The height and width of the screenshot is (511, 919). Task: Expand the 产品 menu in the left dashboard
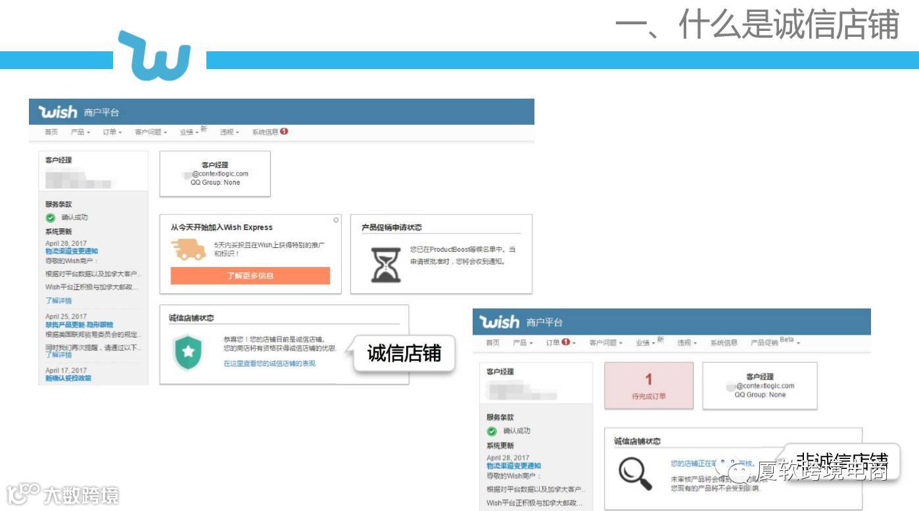coord(80,132)
